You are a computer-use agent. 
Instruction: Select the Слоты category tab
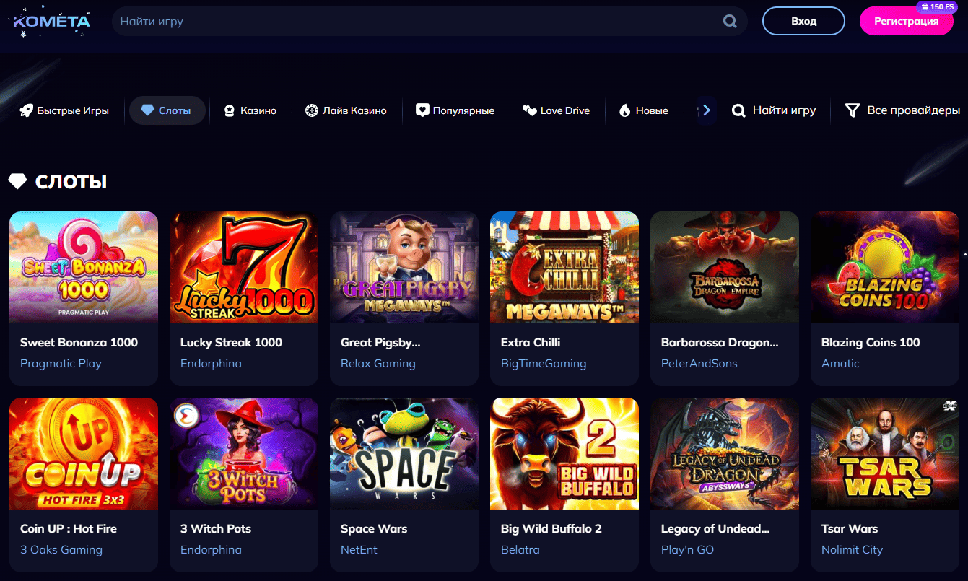(x=167, y=110)
